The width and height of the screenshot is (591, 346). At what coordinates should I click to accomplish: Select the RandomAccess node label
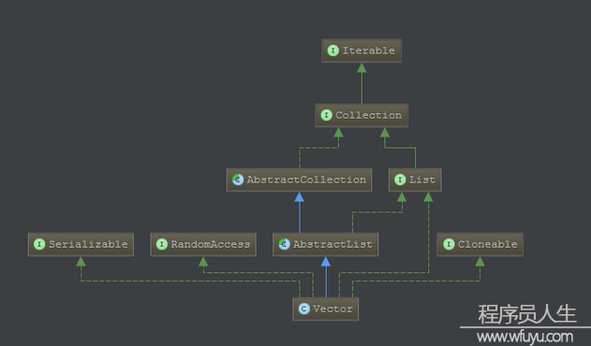click(x=211, y=244)
